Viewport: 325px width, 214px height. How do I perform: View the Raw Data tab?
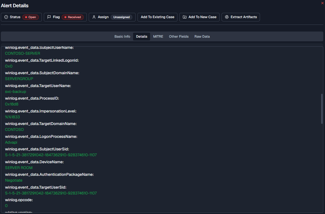[202, 37]
